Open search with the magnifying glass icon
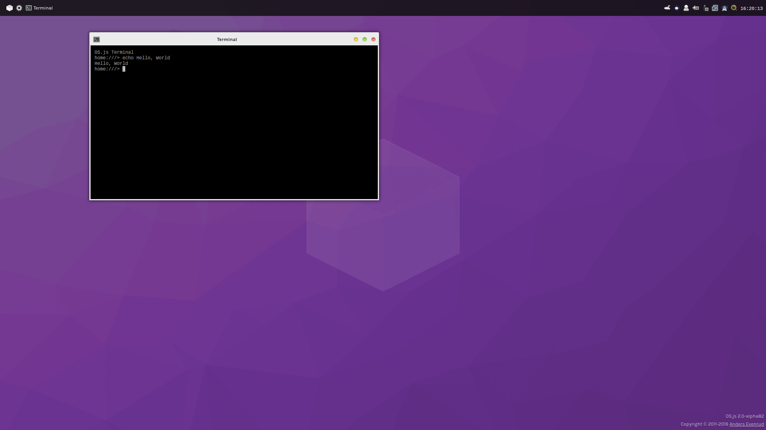Screen dimensions: 766x430 (734, 8)
